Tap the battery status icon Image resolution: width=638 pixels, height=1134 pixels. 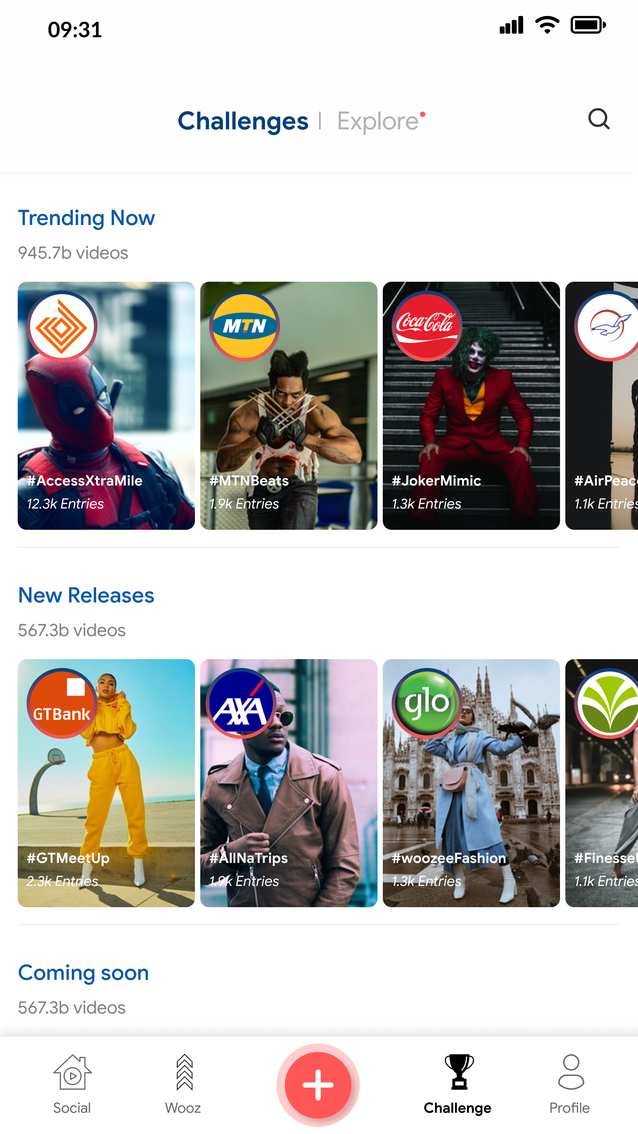588,25
